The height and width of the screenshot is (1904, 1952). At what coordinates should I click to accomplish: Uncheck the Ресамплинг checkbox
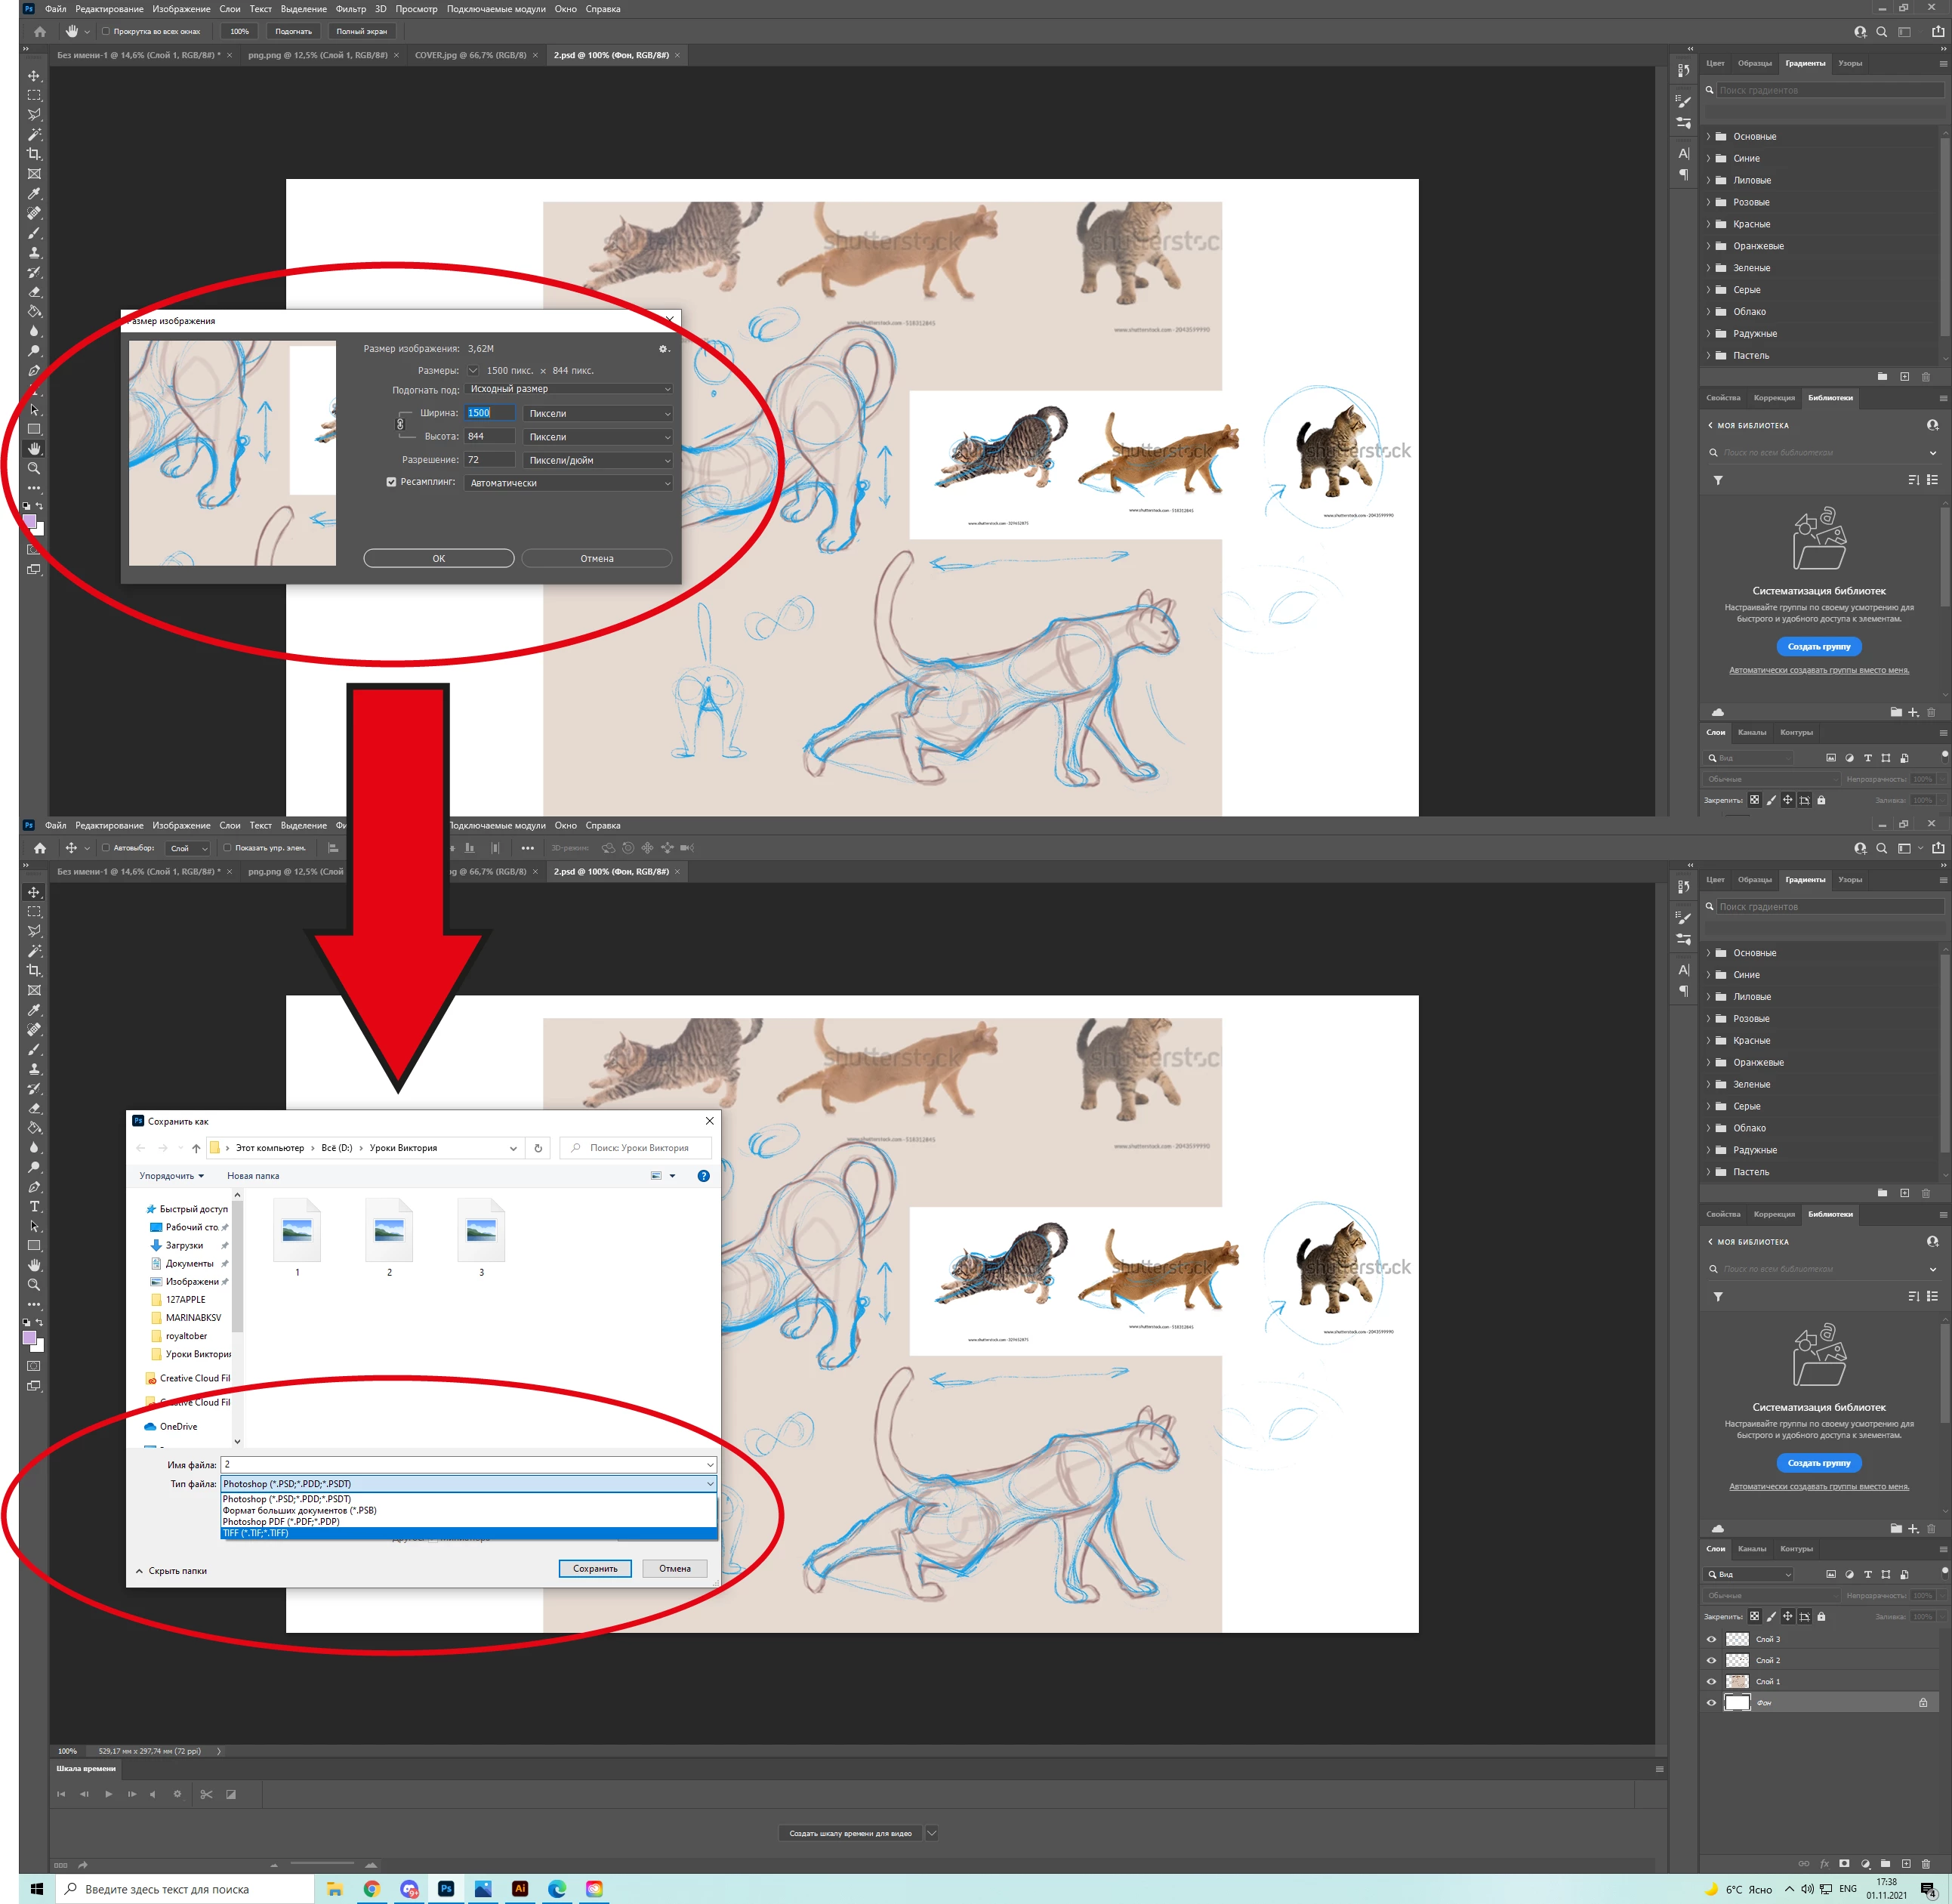pos(391,482)
